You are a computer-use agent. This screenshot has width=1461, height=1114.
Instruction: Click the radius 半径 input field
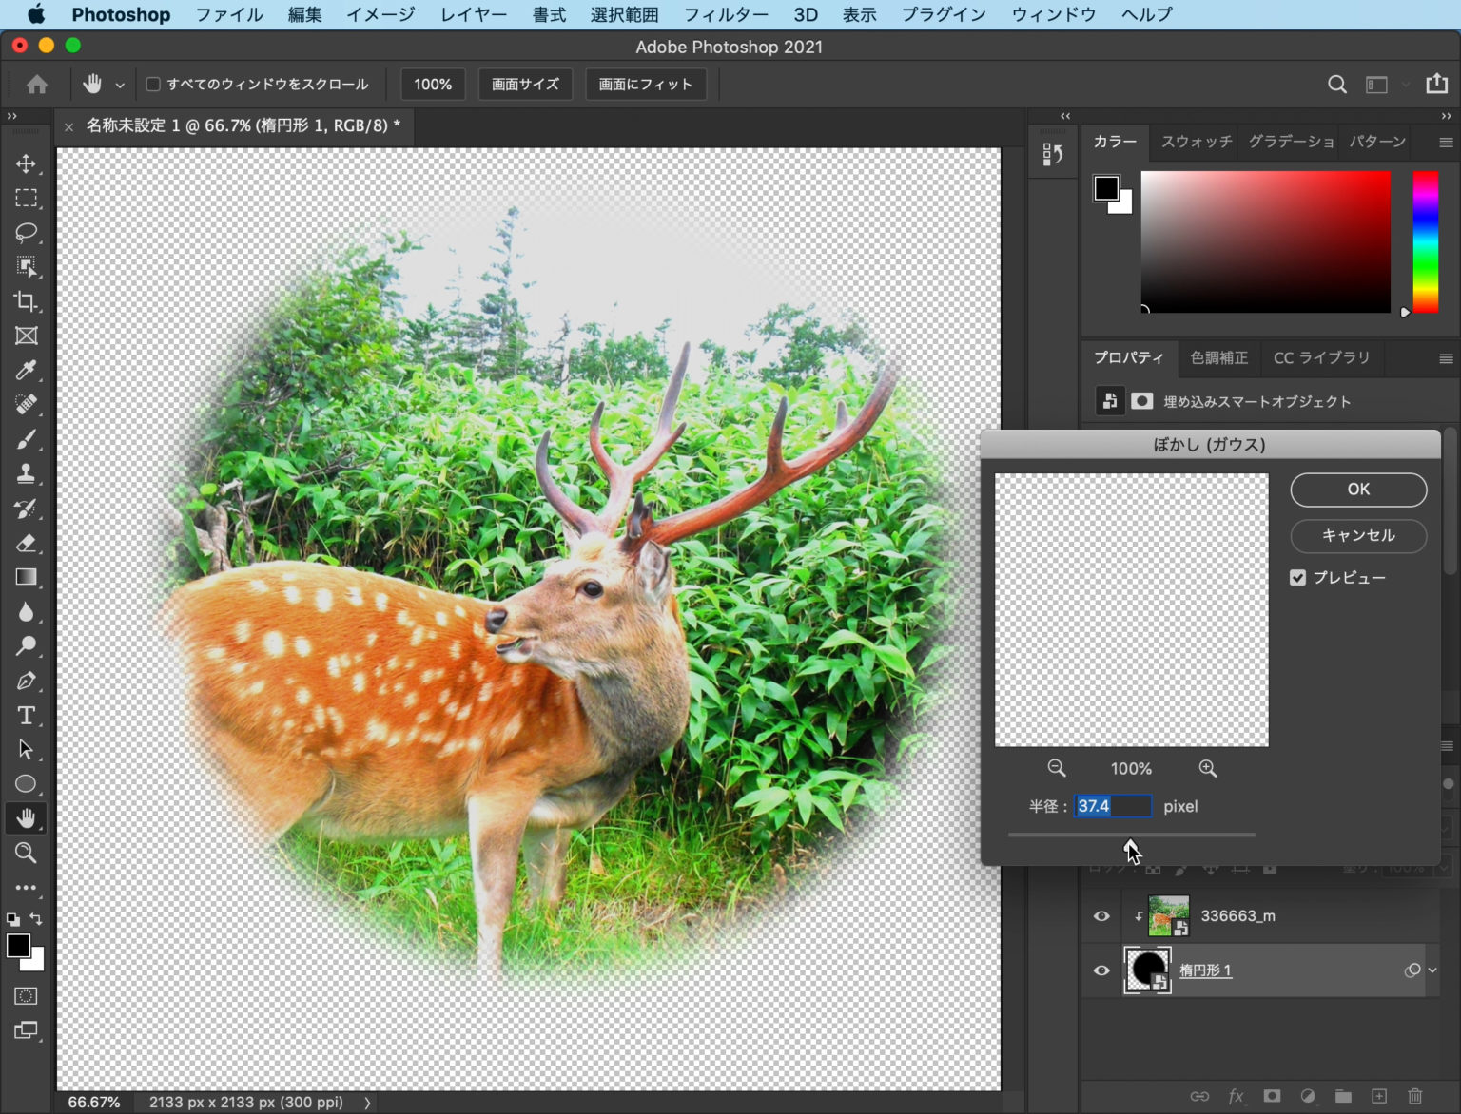pos(1113,806)
